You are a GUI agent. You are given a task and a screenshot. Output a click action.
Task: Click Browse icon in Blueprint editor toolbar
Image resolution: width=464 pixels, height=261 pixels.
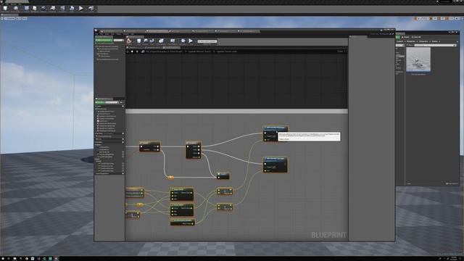[146, 41]
